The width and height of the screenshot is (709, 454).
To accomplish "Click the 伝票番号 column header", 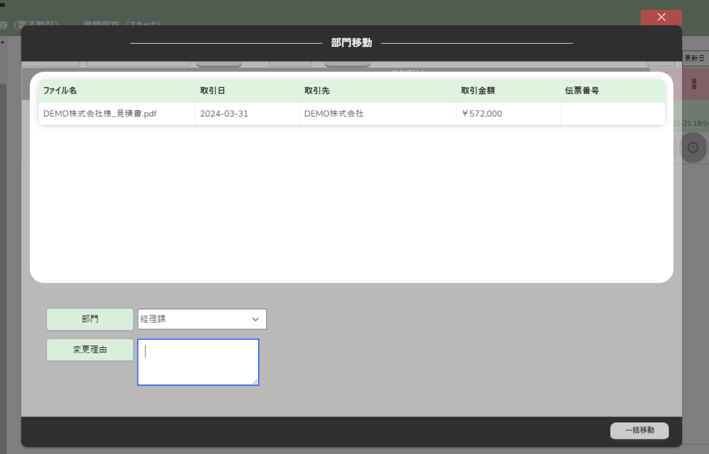I will [582, 91].
